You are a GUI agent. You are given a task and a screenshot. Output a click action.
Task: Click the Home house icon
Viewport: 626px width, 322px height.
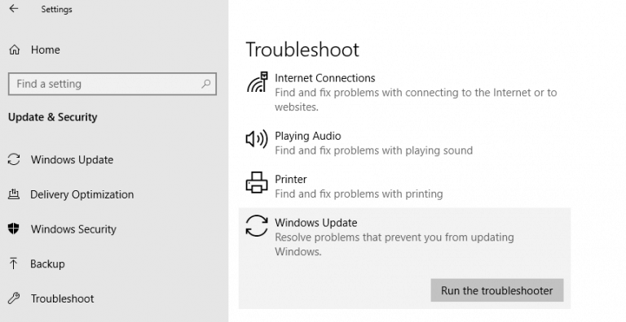15,50
